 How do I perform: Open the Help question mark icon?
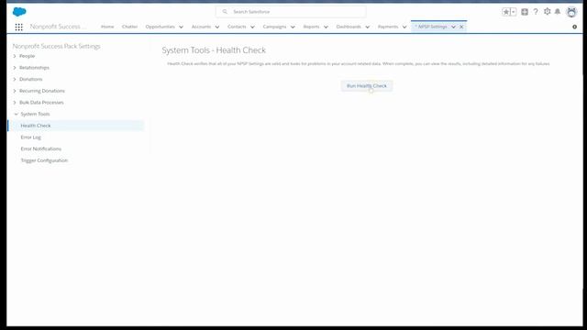[536, 12]
